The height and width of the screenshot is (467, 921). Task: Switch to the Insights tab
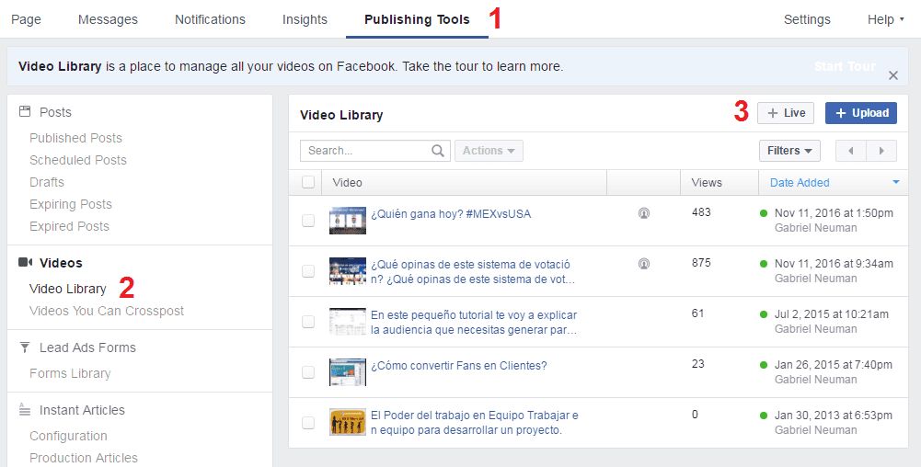click(x=305, y=19)
